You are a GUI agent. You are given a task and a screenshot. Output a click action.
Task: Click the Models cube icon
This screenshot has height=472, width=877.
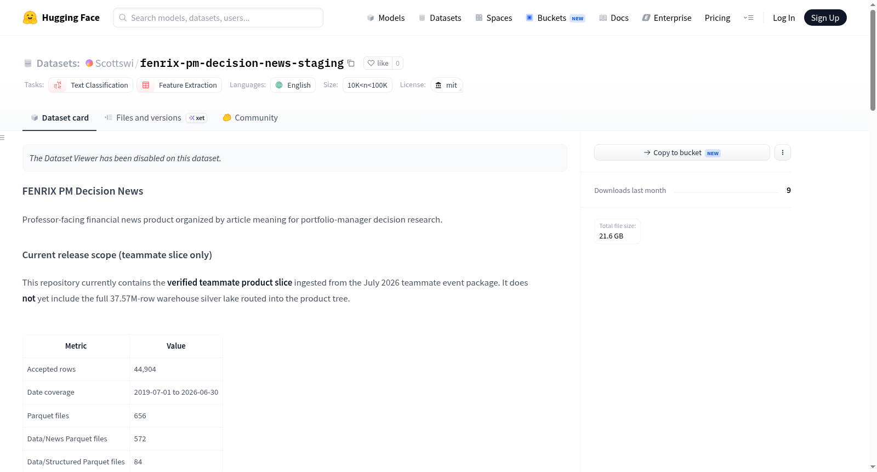click(371, 18)
